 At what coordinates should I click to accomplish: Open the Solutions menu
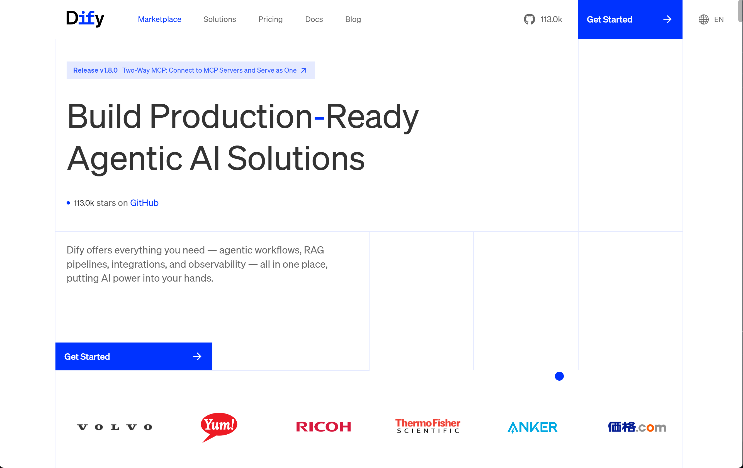[x=220, y=19]
